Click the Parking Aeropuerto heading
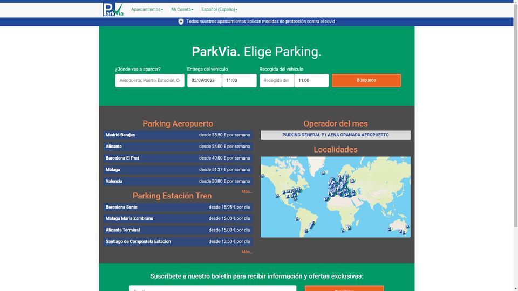518x291 pixels. pyautogui.click(x=178, y=124)
